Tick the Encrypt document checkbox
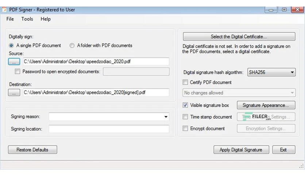305x176 pixels. [x=185, y=128]
